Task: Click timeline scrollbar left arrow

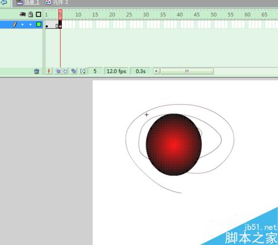Action: [157, 71]
